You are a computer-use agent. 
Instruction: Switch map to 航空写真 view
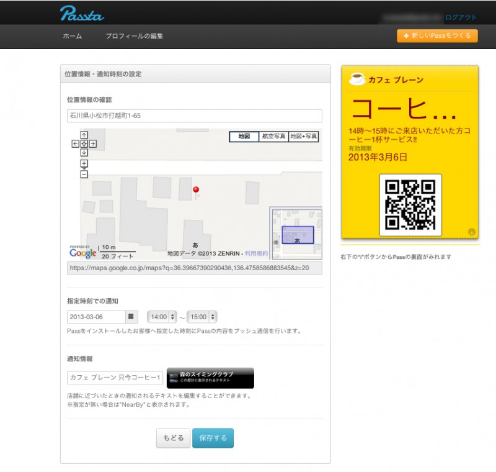[x=273, y=137]
